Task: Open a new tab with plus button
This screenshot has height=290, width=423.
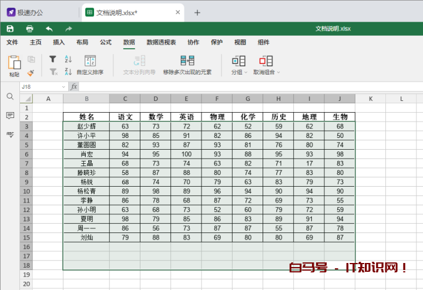Action: 197,13
